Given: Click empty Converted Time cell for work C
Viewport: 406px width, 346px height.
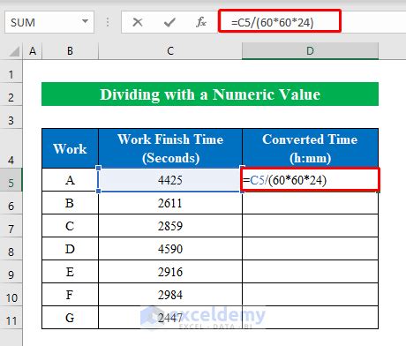Looking at the screenshot, I should [311, 226].
